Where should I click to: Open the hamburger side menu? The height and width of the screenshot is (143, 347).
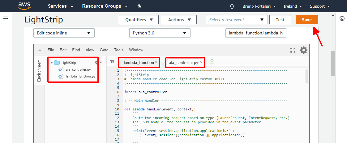[x=5, y=19]
